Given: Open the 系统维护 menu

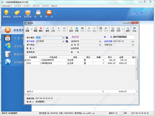Looking at the screenshot, I should (46, 6).
